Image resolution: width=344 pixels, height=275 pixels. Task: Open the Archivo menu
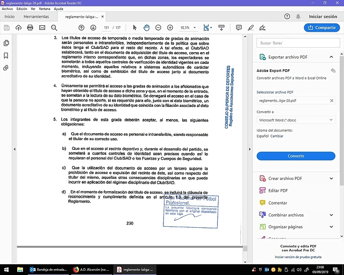click(7, 9)
